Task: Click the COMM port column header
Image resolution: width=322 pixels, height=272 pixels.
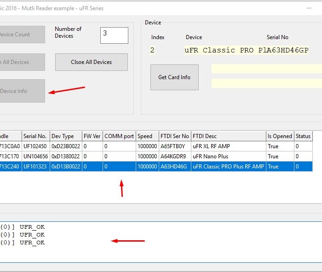Action: coord(119,136)
